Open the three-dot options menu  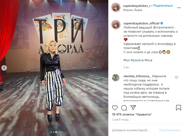click(179, 8)
